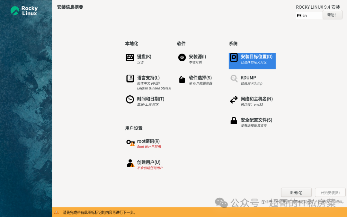Viewport: 347px width, 217px height.
Task: Open installation source via the 安装源 icon
Action: (182, 58)
